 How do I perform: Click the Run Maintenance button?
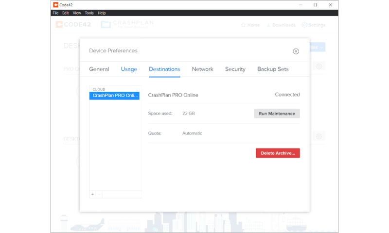coord(277,114)
